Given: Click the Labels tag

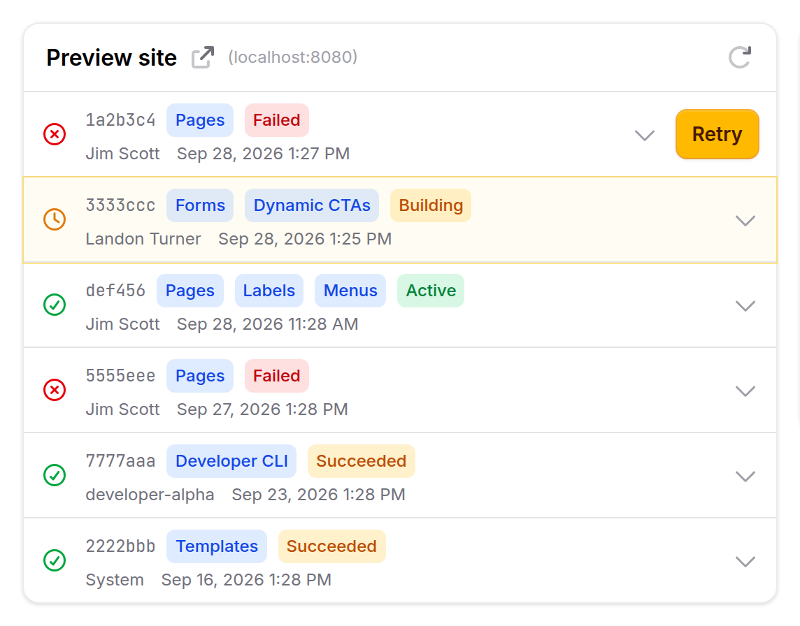Looking at the screenshot, I should click(x=269, y=291).
